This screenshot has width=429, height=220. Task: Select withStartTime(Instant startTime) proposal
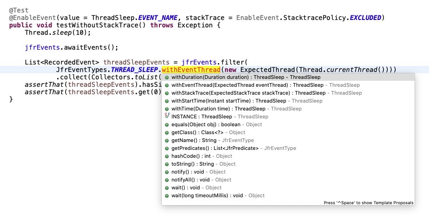[288, 101]
